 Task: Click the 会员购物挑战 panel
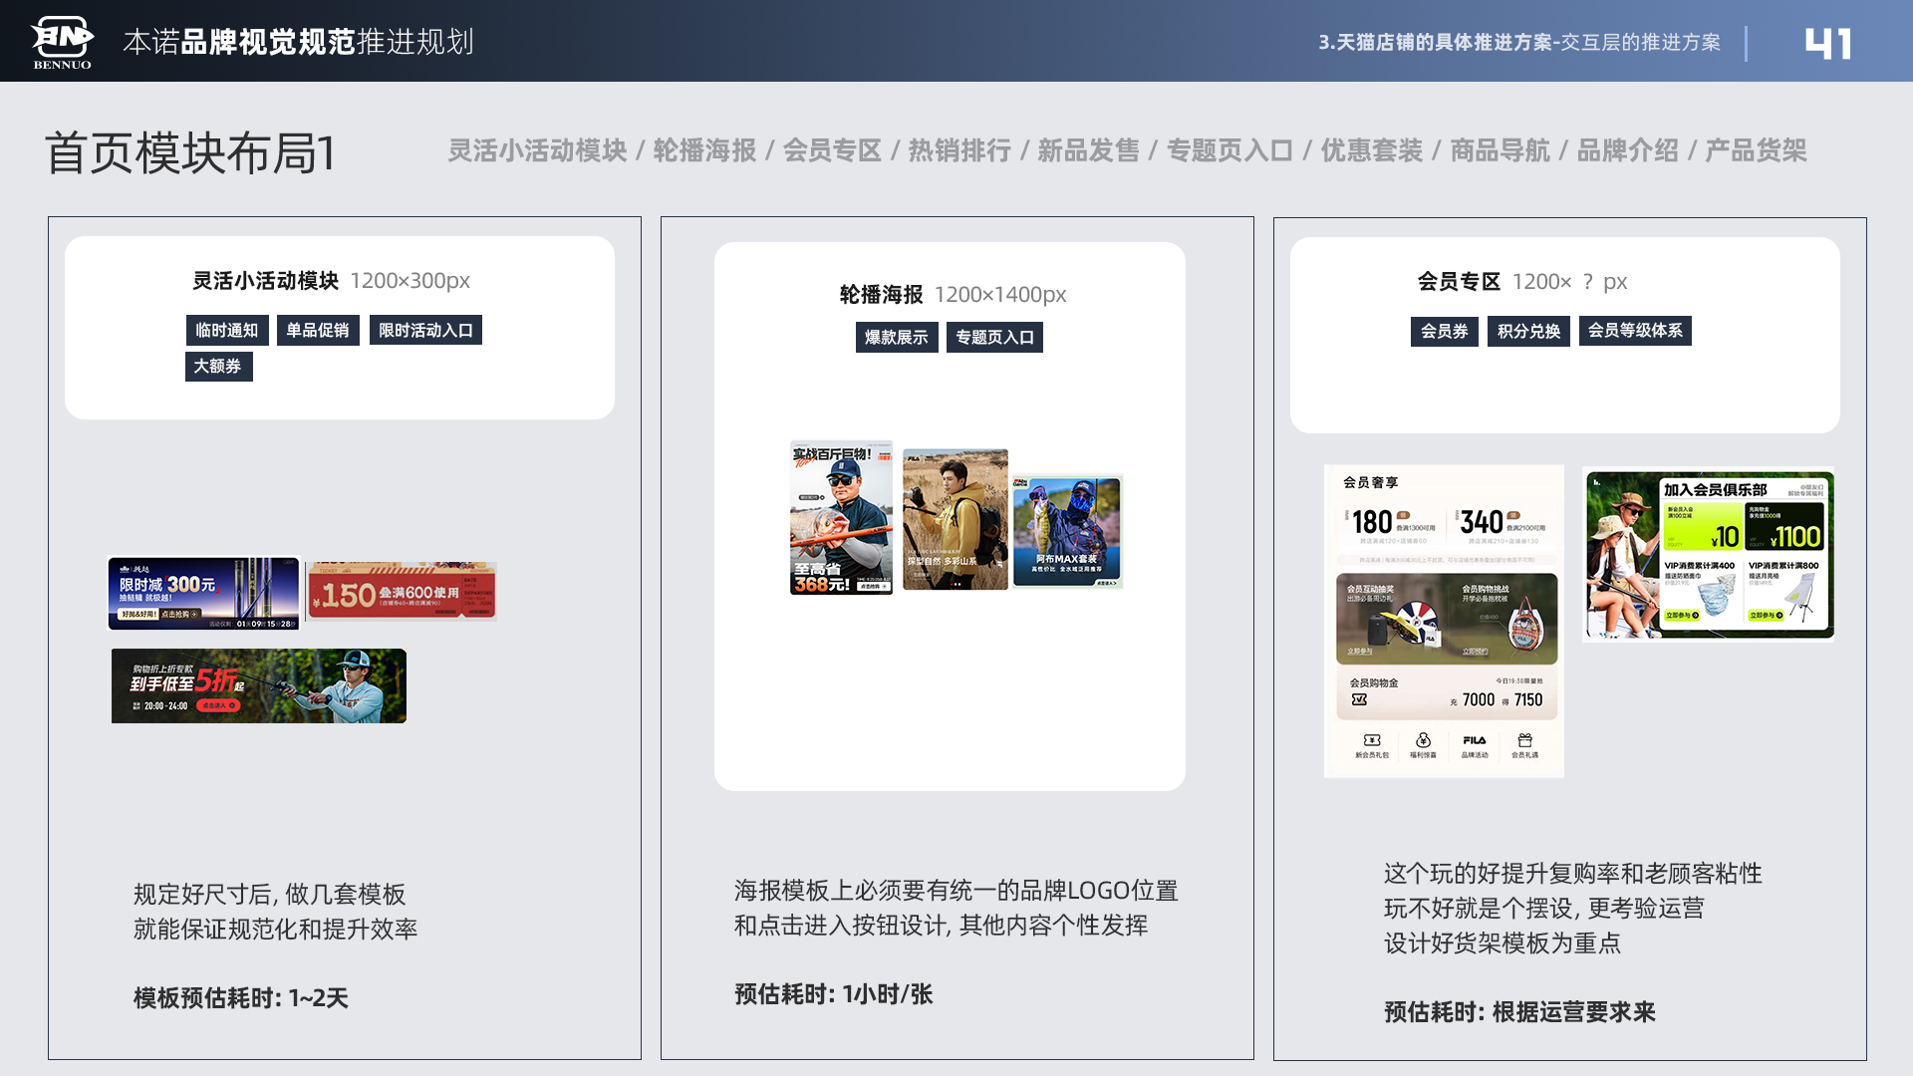click(x=1503, y=619)
